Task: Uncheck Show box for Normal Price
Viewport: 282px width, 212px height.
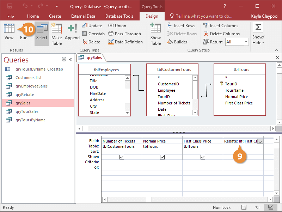Action: 162,157
